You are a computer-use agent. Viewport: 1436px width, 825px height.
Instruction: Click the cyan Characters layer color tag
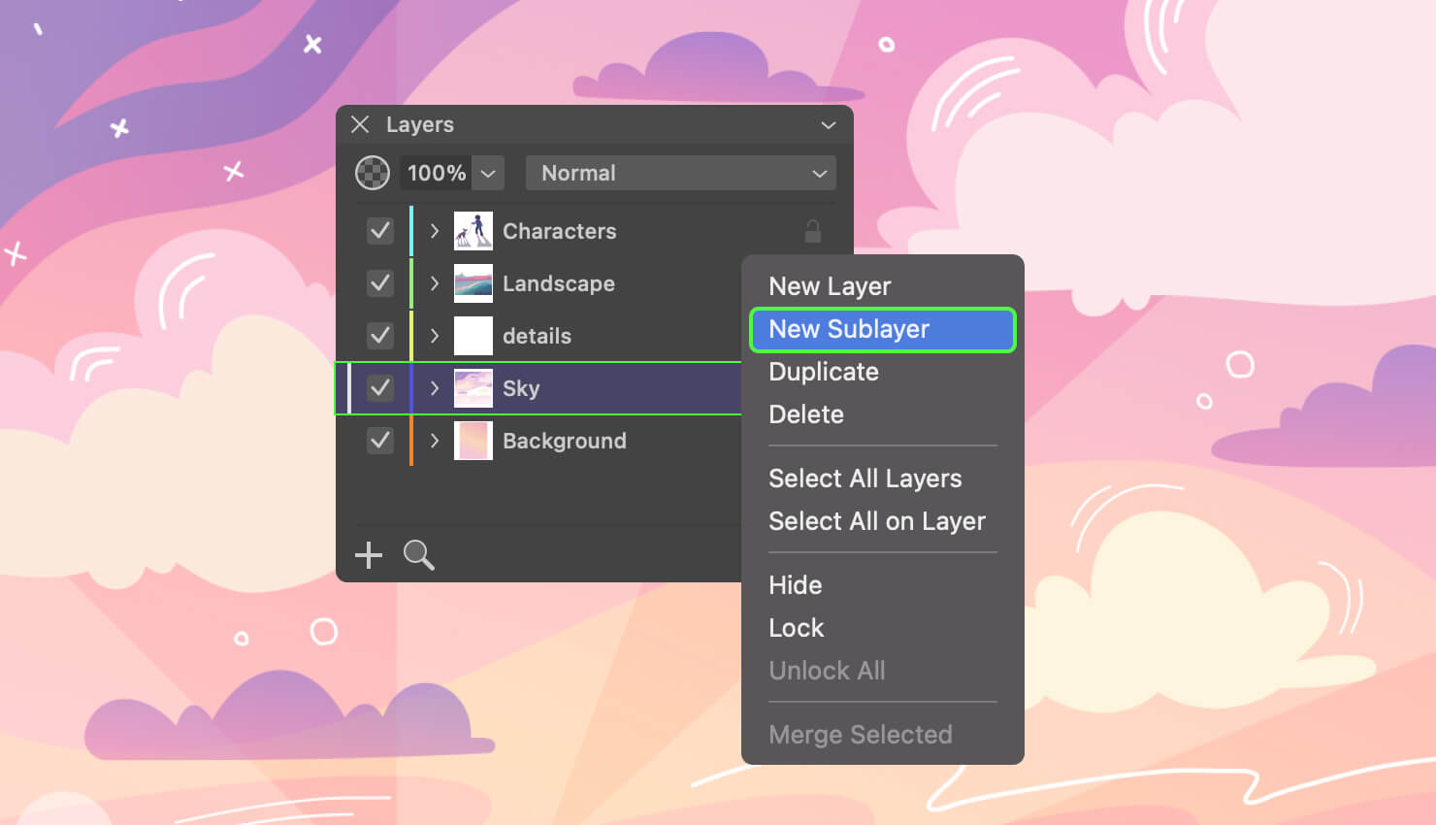[411, 231]
